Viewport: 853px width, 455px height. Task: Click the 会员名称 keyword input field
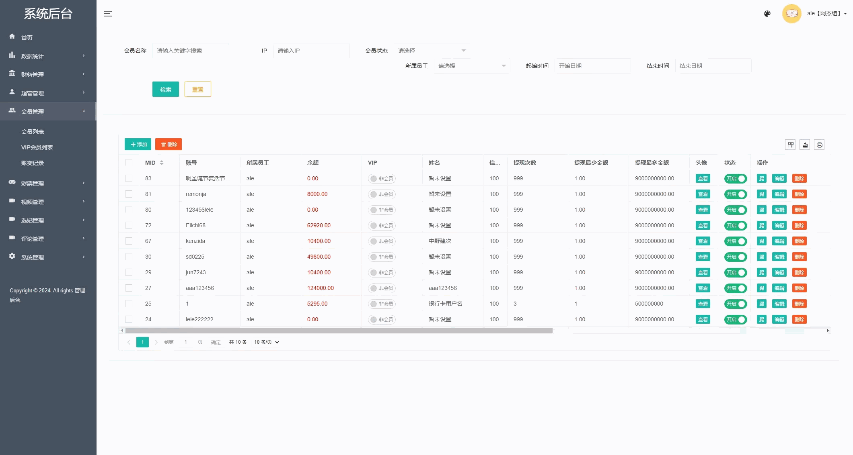[x=190, y=51]
